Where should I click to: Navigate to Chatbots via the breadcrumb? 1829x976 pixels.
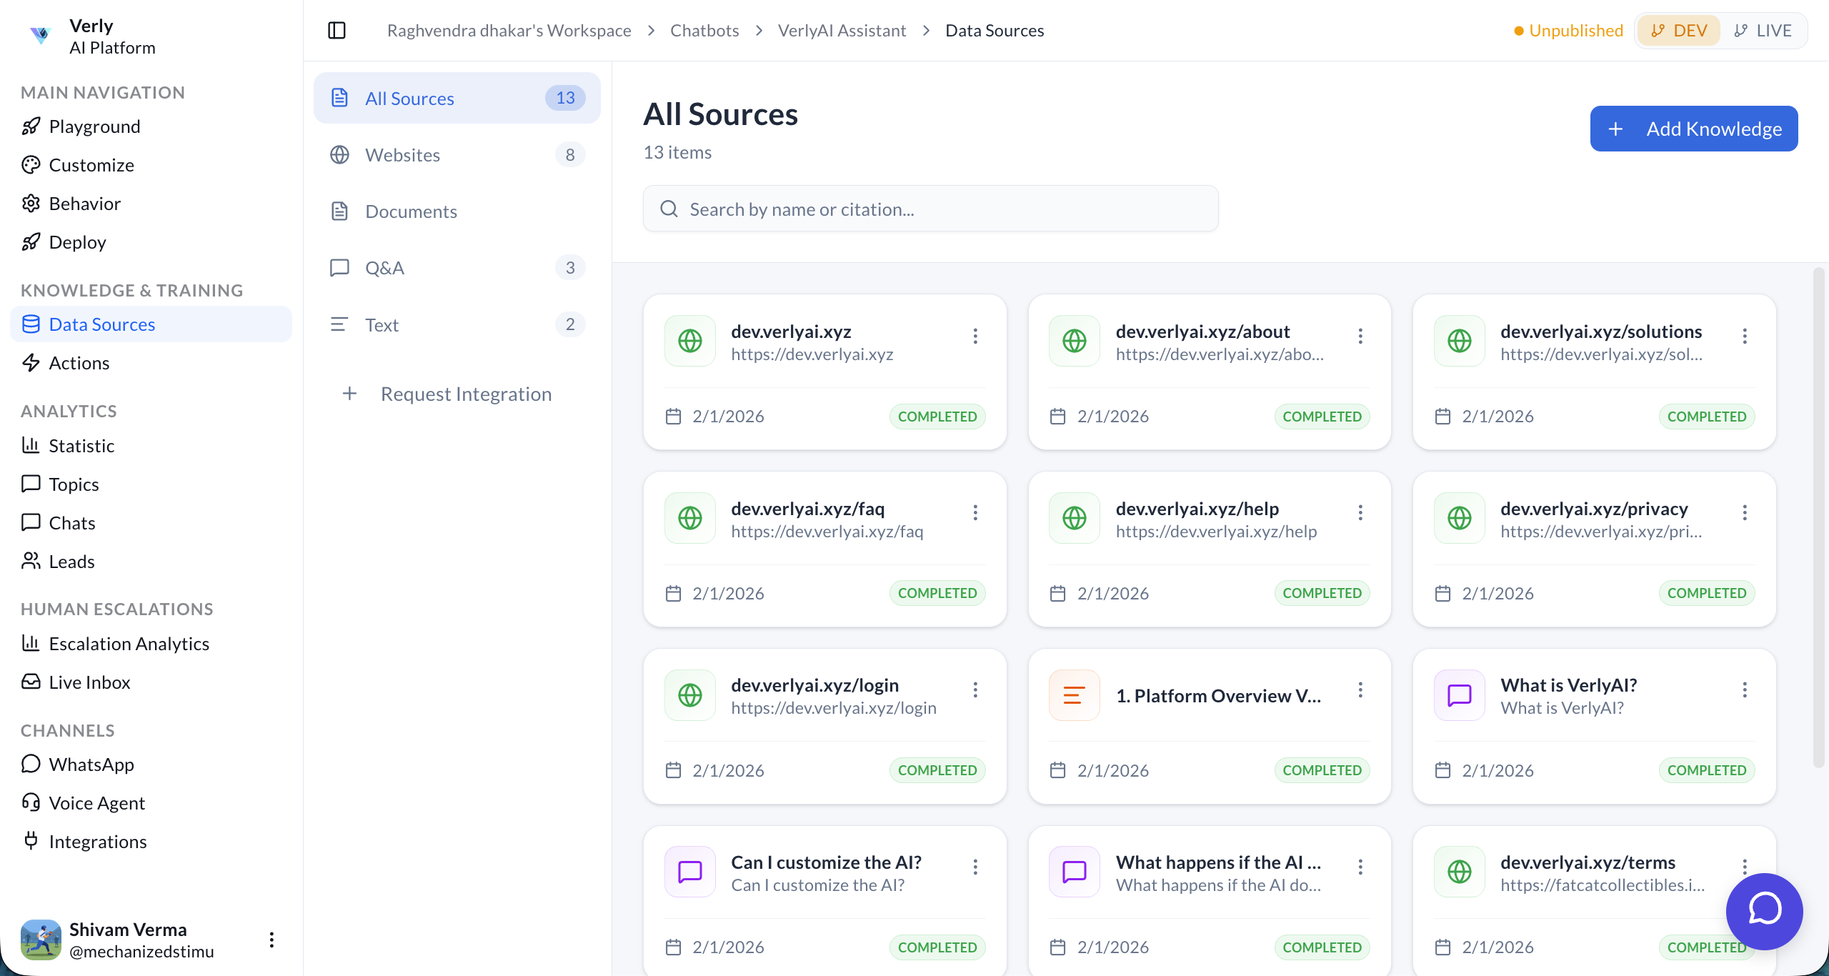[704, 30]
